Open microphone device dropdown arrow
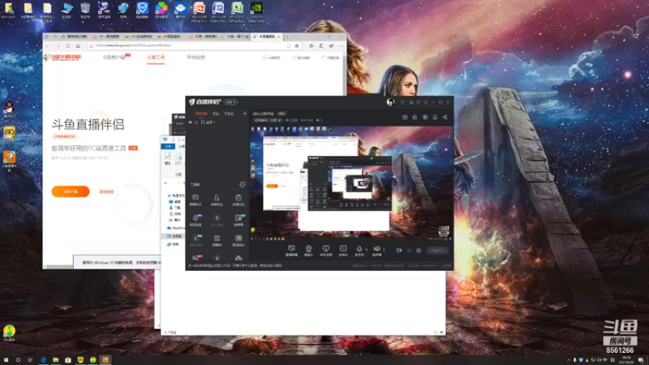This screenshot has height=365, width=649. coord(367,250)
